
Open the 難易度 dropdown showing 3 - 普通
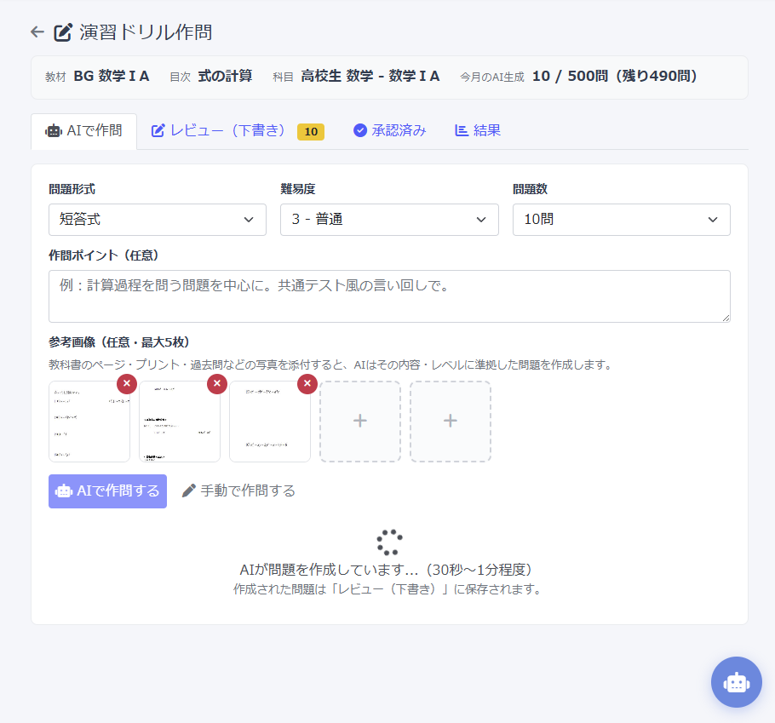389,220
